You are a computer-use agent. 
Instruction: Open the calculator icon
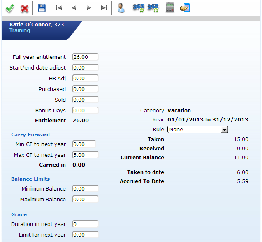click(x=169, y=8)
